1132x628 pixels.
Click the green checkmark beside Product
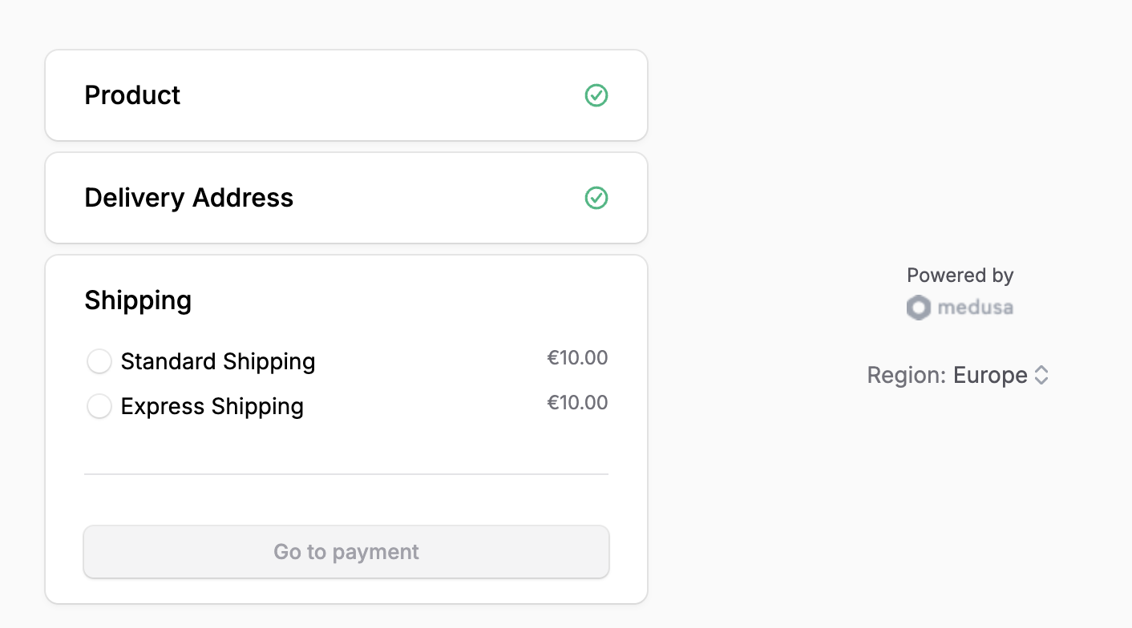point(596,95)
